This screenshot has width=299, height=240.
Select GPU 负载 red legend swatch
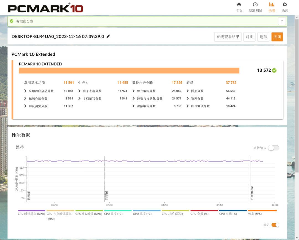204,210
